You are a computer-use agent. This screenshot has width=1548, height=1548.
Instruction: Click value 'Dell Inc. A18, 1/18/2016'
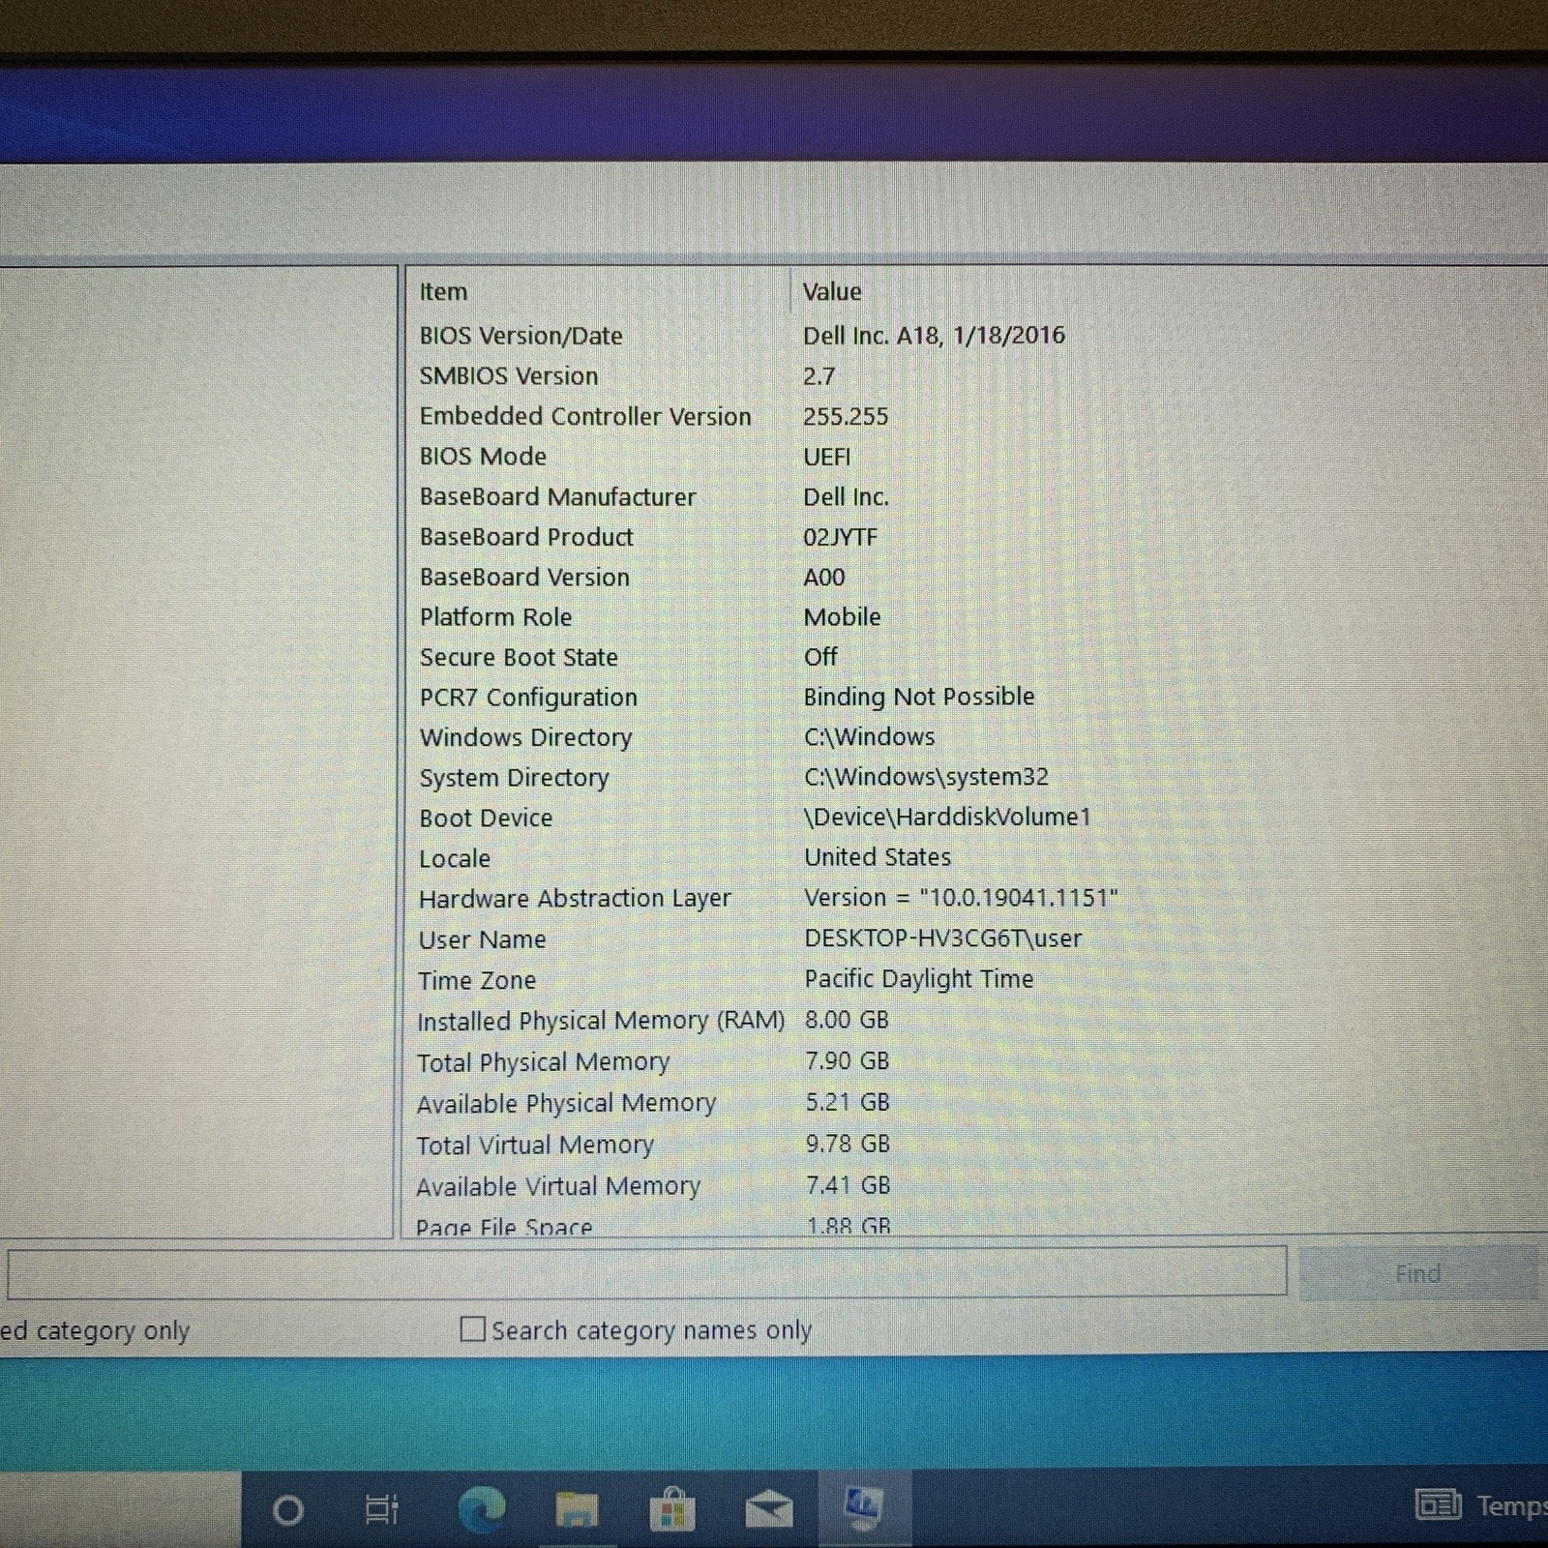(934, 336)
